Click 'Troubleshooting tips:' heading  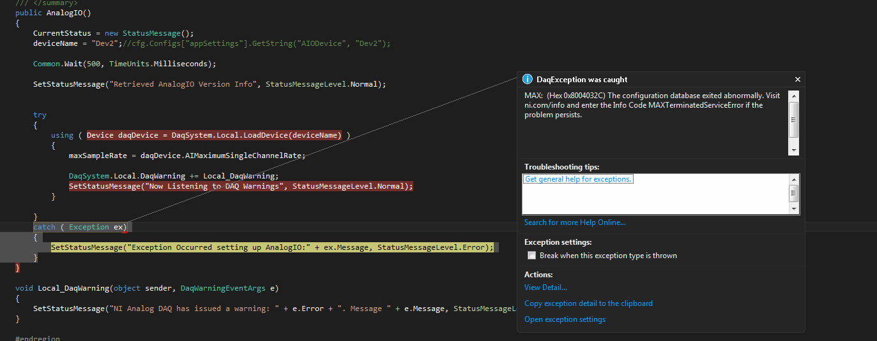(562, 167)
